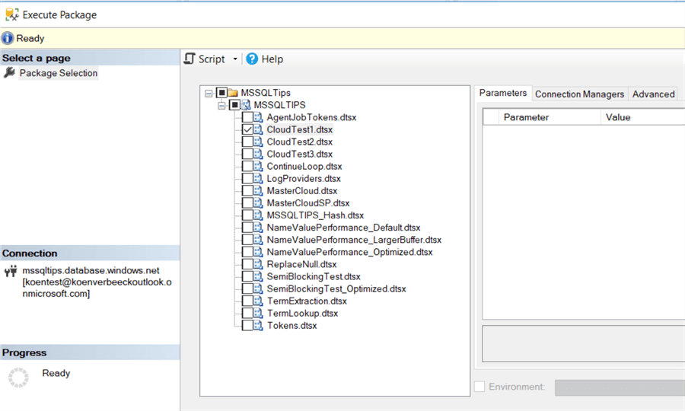Screen dimensions: 685x411
Task: Click the Tokens.dtsx package icon
Action: click(259, 325)
